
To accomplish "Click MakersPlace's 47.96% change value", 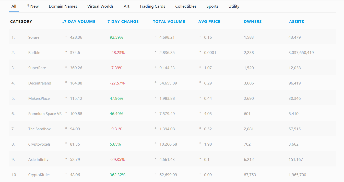I will coord(116,98).
